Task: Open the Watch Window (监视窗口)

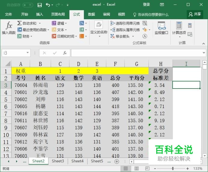Action: (x=161, y=29)
